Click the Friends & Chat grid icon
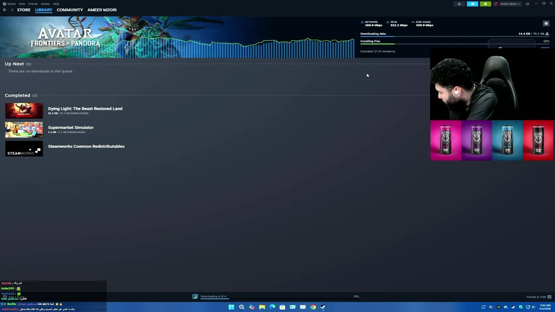The width and height of the screenshot is (555, 312). tap(549, 297)
